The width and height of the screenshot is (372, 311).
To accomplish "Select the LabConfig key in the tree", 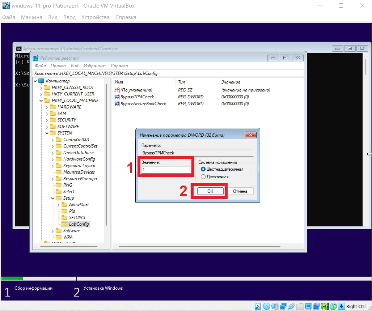I will (x=79, y=224).
